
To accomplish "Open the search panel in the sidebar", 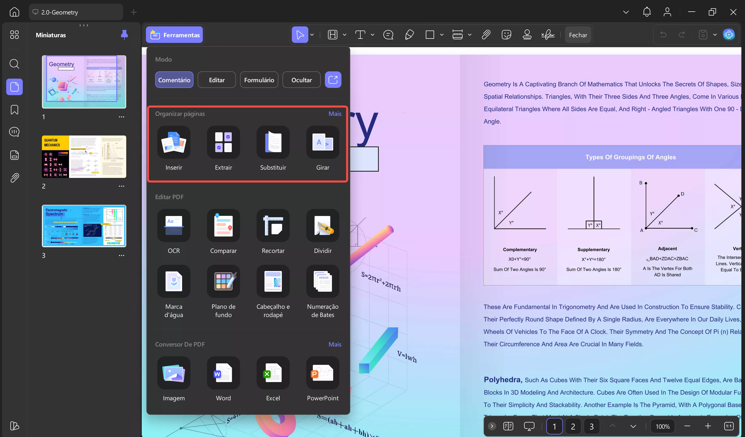I will click(x=14, y=64).
